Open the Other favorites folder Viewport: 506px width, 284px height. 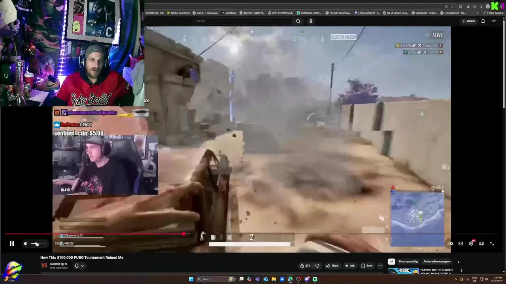[494, 13]
